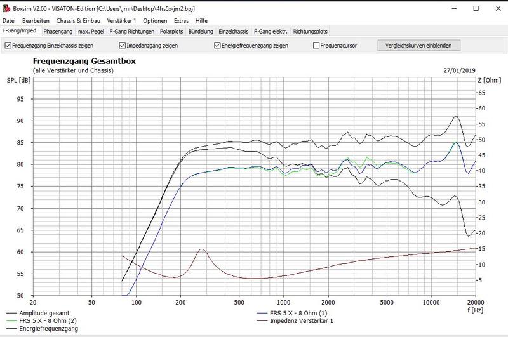Select the F-Gang Richtungen tab
Screen dimensions: 508x337
click(131, 31)
